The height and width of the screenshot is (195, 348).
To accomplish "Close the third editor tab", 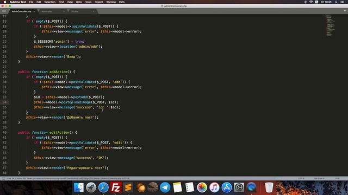I will [x=94, y=11].
